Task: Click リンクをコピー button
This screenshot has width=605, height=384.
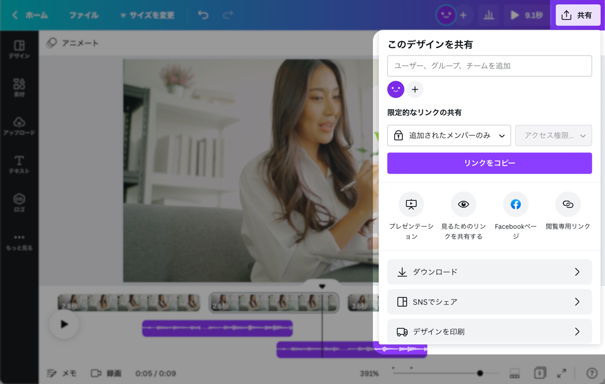Action: 489,163
